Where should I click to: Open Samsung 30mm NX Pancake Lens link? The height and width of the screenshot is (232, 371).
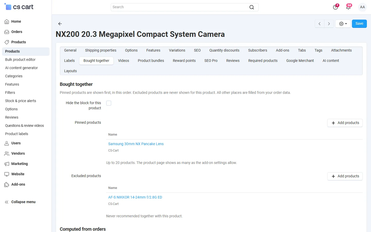[x=136, y=144]
